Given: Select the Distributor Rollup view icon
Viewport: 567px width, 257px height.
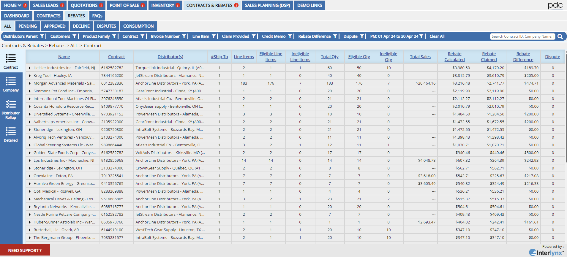Looking at the screenshot, I should (x=11, y=109).
